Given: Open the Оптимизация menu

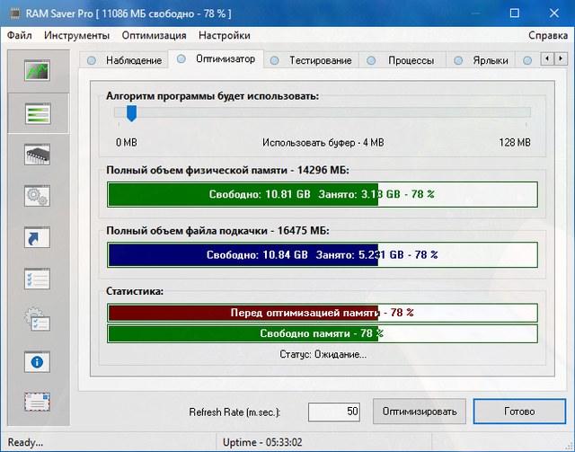Looking at the screenshot, I should coord(155,36).
